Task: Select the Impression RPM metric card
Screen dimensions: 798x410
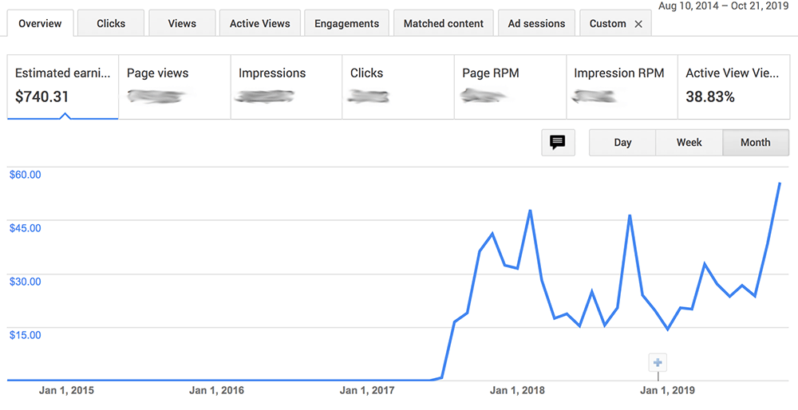Action: point(622,86)
